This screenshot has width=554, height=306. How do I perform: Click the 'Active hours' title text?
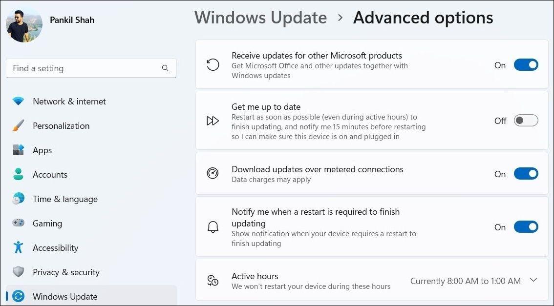pyautogui.click(x=255, y=276)
